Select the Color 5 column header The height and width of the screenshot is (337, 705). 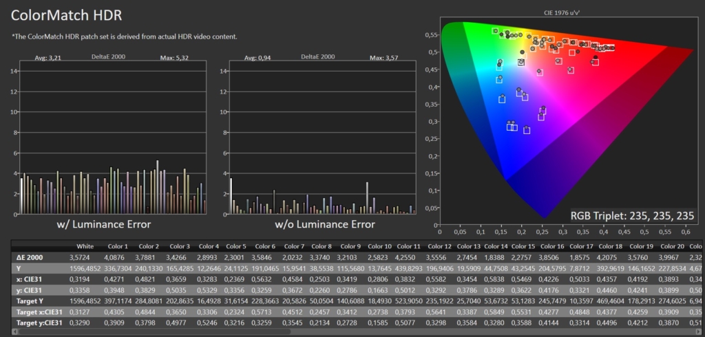[x=236, y=246]
